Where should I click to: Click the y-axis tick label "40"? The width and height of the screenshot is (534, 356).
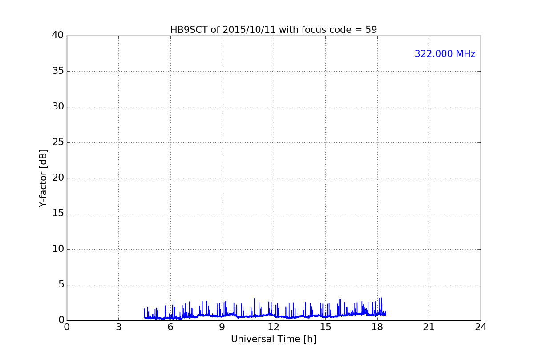click(x=58, y=35)
